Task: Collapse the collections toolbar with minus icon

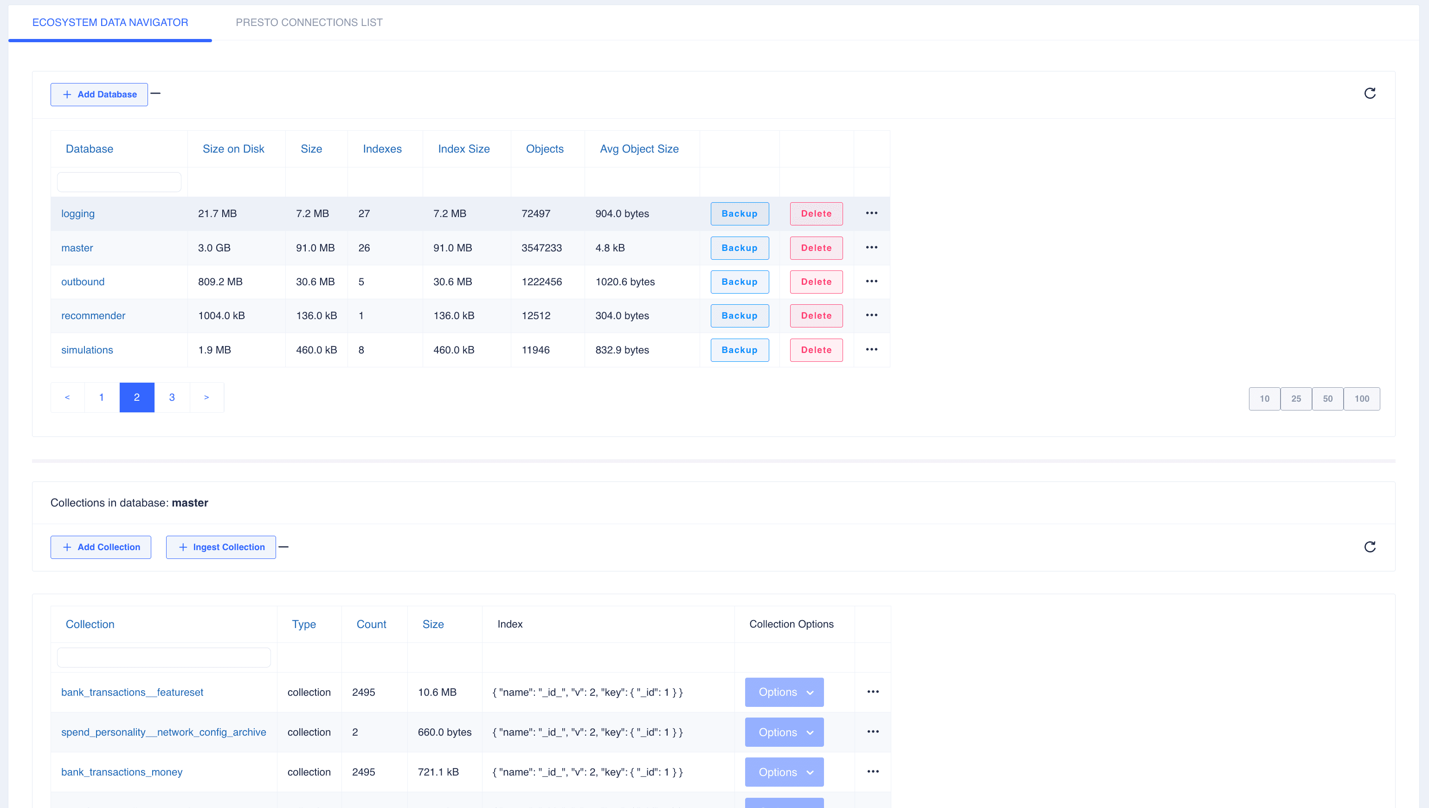Action: [283, 546]
